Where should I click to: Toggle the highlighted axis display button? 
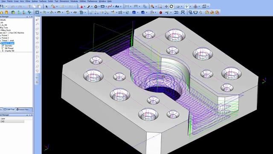tap(187, 6)
